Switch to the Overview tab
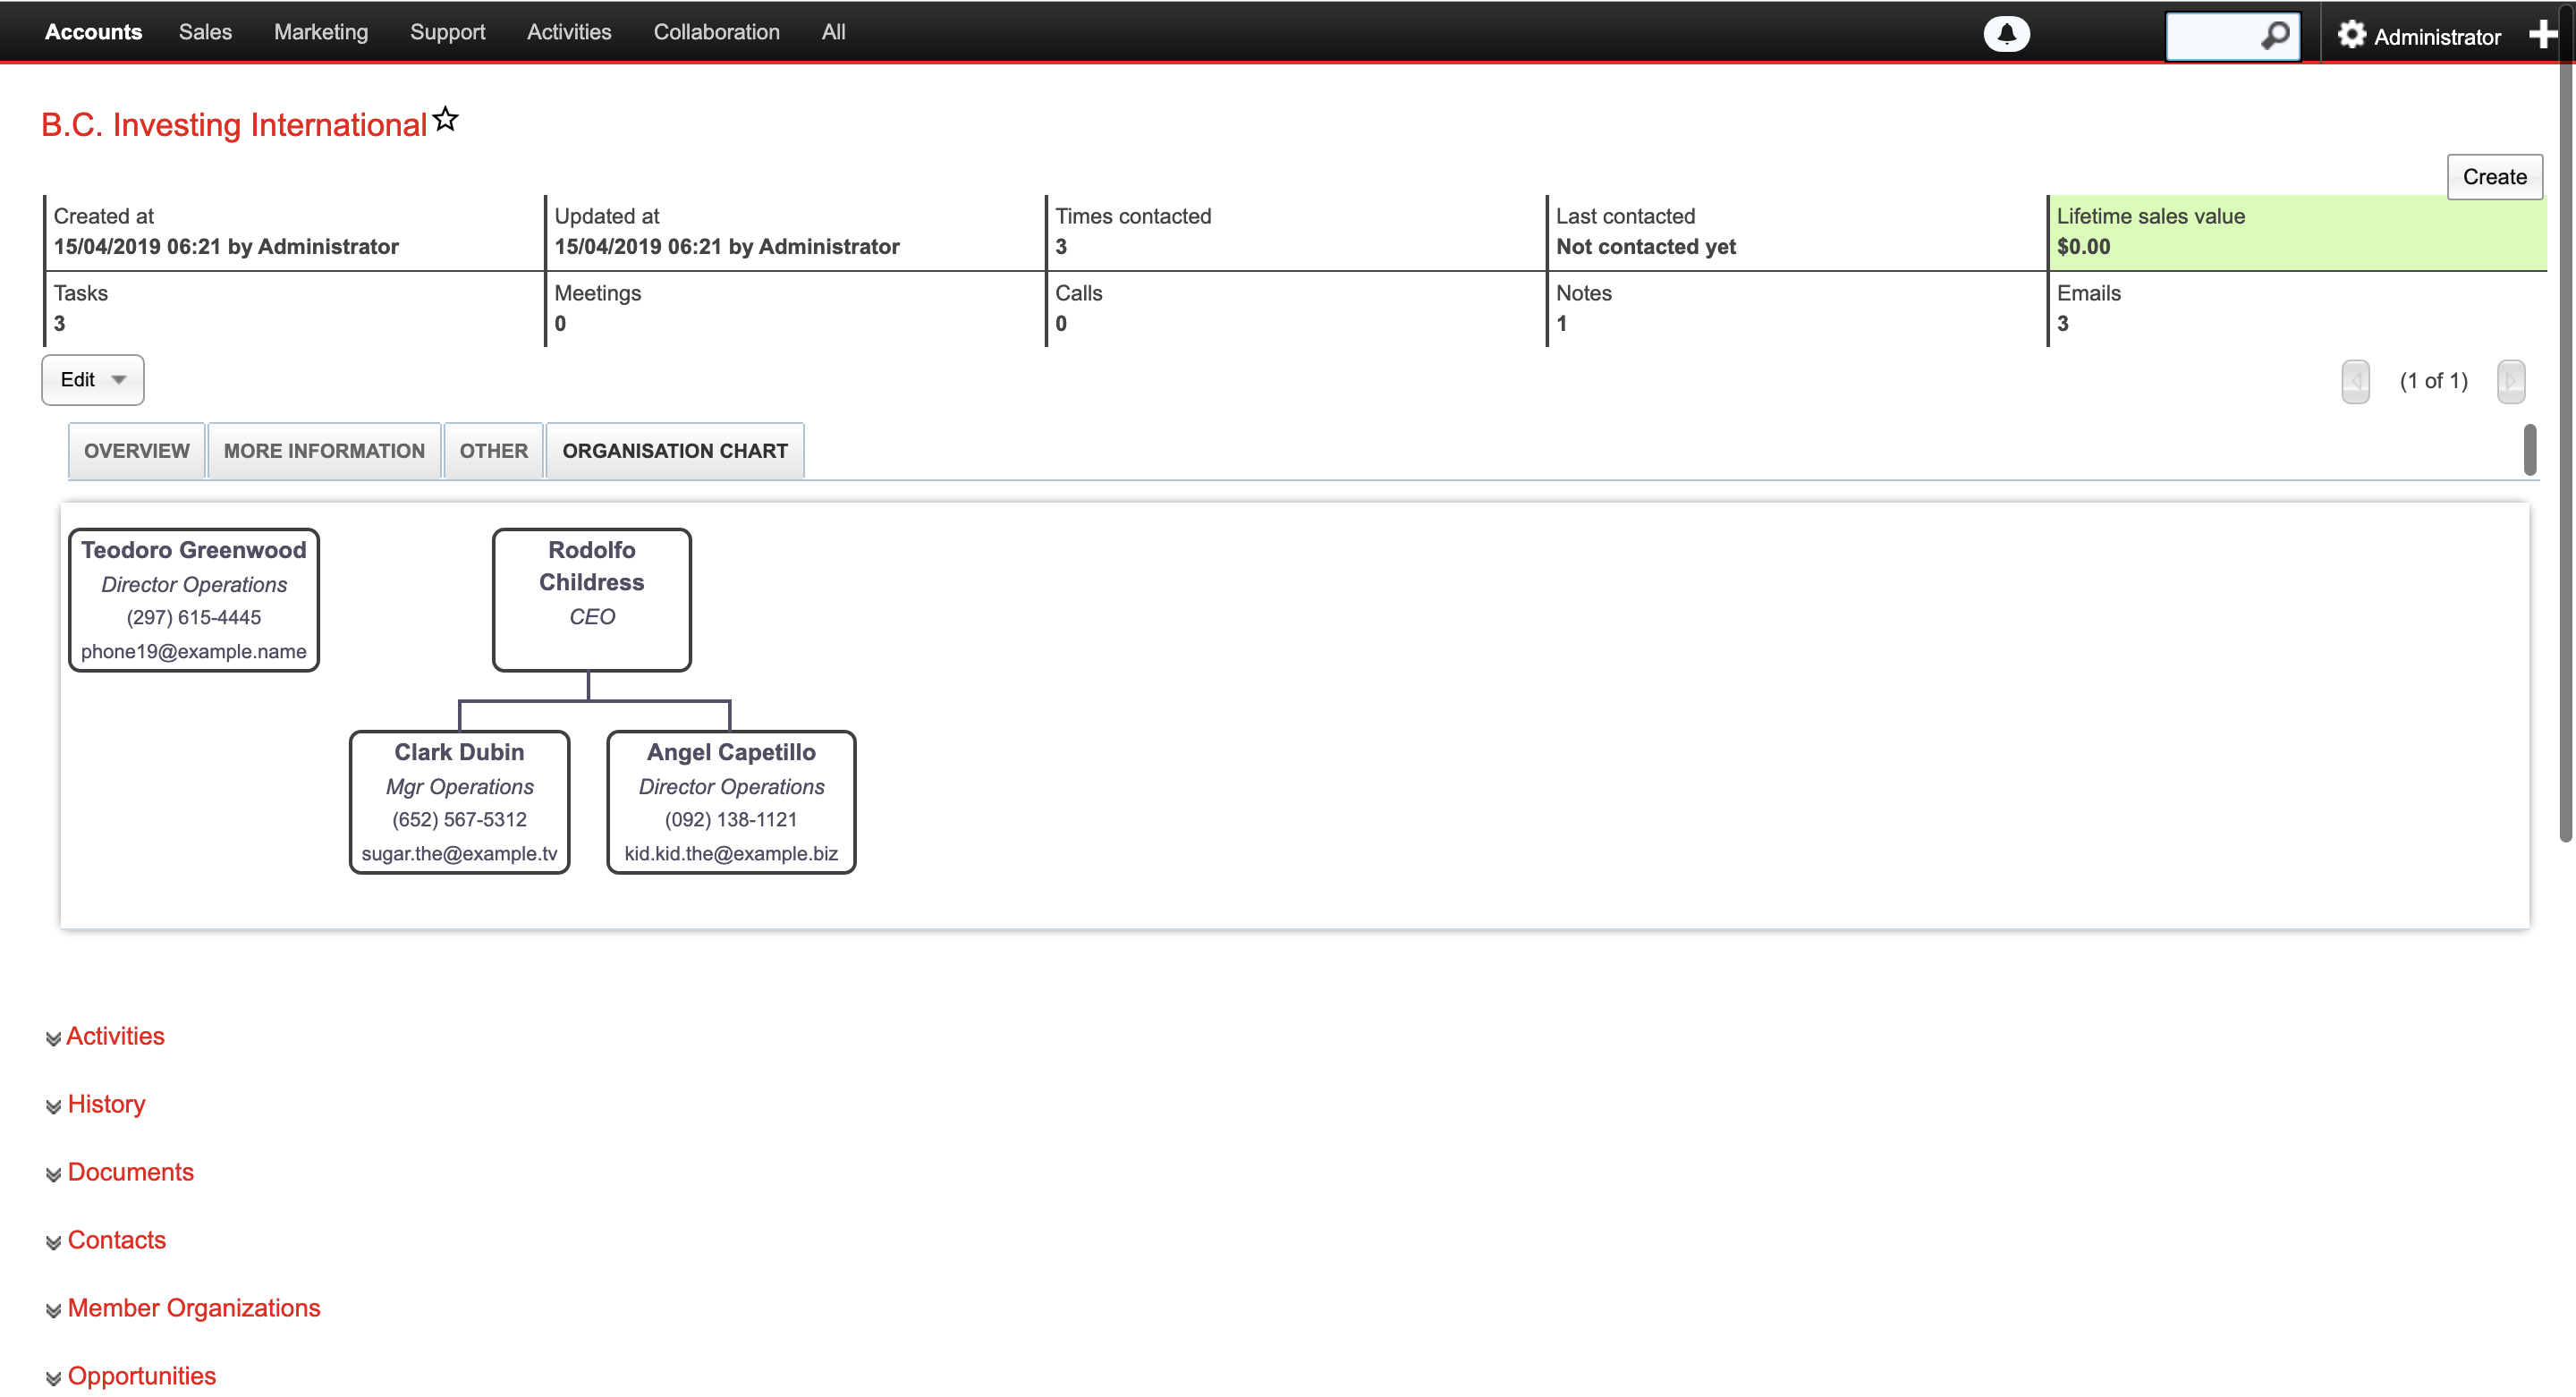The height and width of the screenshot is (1397, 2576). pos(136,449)
